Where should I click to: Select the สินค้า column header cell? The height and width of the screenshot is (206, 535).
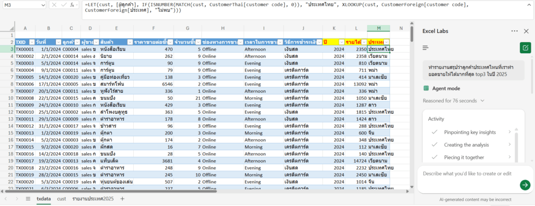pos(116,42)
